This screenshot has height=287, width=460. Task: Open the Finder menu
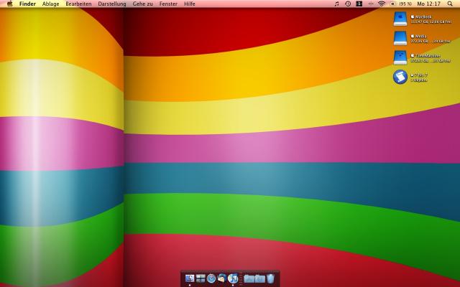click(27, 4)
